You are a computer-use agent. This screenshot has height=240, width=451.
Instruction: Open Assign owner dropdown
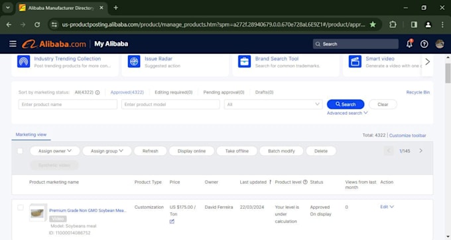click(x=54, y=151)
